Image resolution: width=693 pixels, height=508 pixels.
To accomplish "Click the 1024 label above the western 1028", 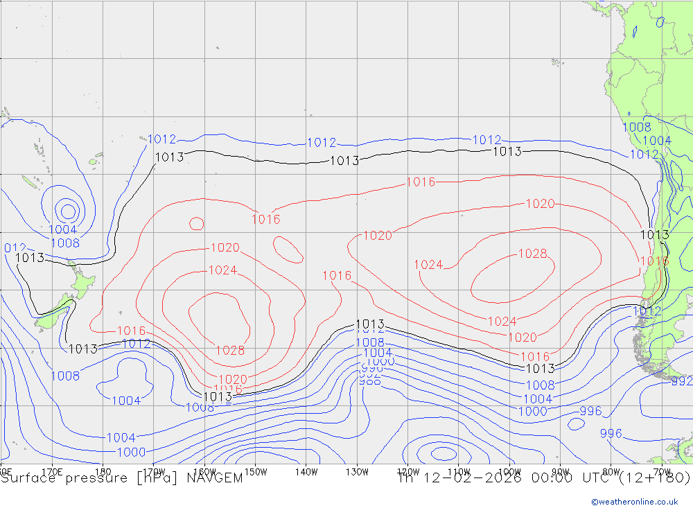I will [222, 270].
